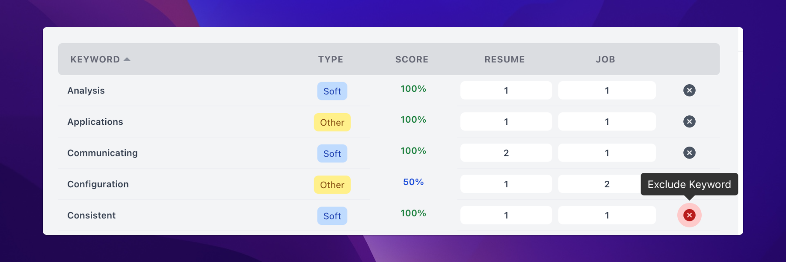Click the Soft tag for Analysis
Viewport: 786px width, 262px height.
click(332, 91)
